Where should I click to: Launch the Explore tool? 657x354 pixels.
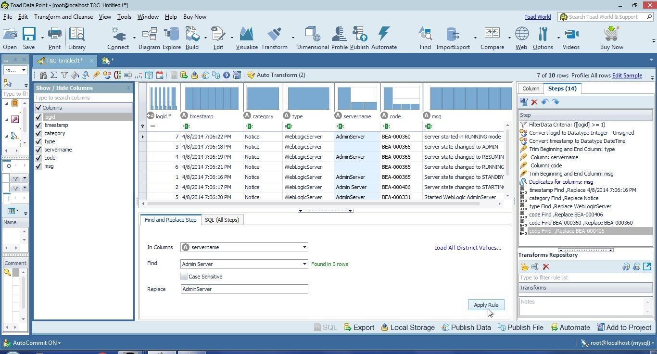pyautogui.click(x=171, y=38)
